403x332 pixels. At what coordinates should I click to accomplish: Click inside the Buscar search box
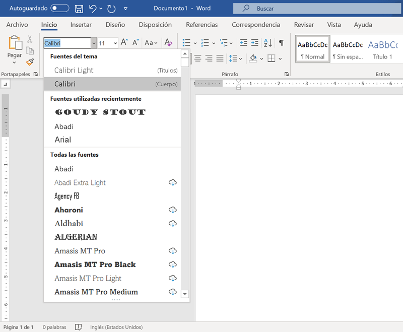317,9
